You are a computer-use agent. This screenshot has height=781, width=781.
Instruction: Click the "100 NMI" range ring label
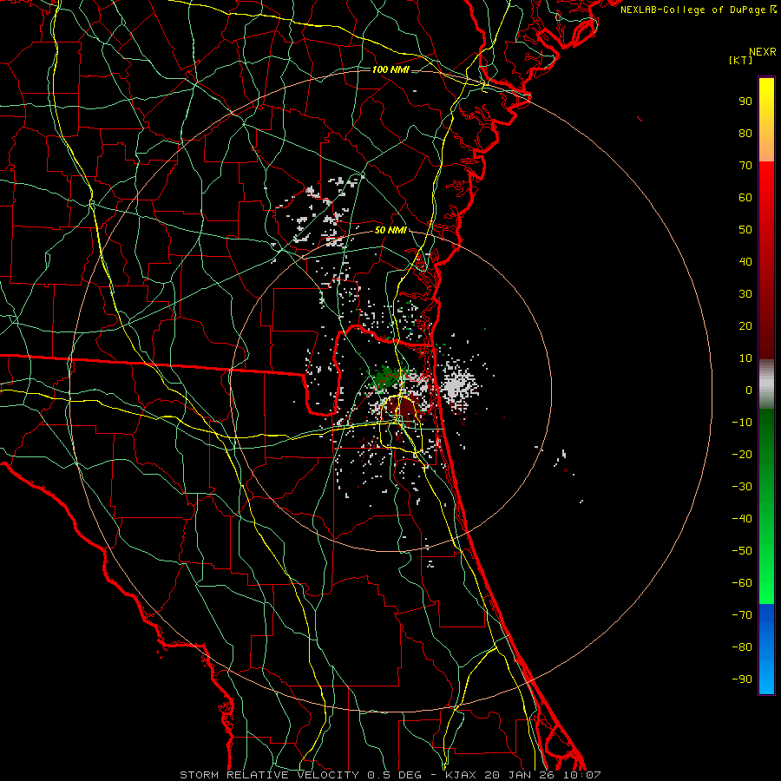coord(390,69)
